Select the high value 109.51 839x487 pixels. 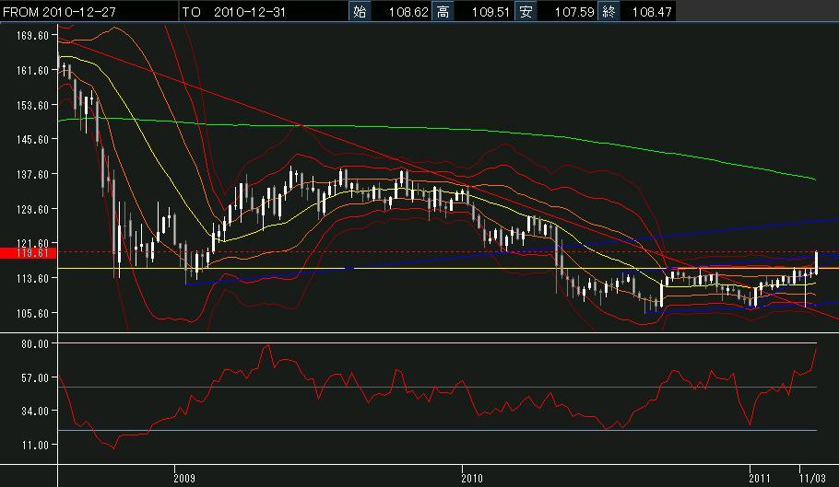tap(490, 11)
